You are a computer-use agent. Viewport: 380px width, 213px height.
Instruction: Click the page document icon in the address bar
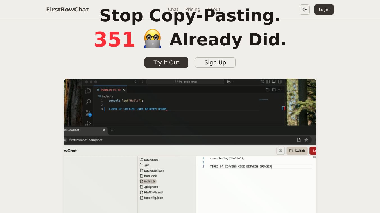click(x=299, y=140)
